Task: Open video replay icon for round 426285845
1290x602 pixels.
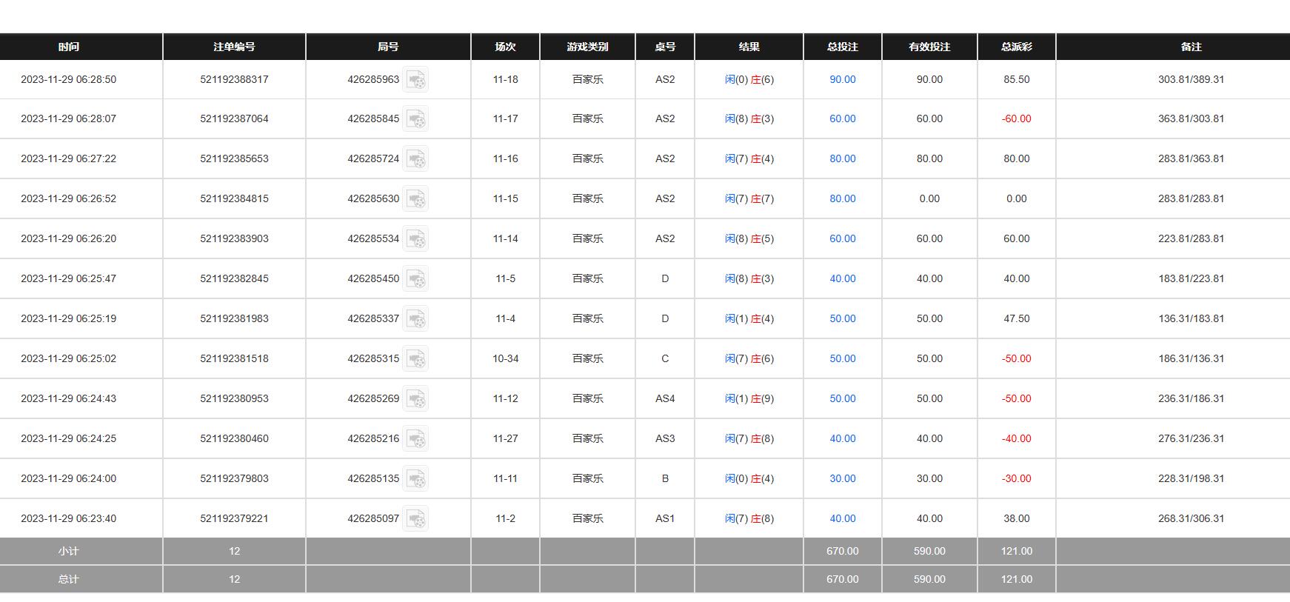Action: pos(415,119)
